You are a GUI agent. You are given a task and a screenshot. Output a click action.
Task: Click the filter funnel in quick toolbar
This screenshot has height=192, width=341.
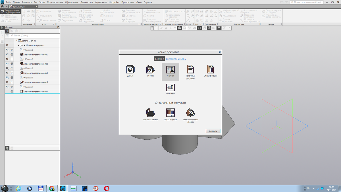tap(219, 28)
